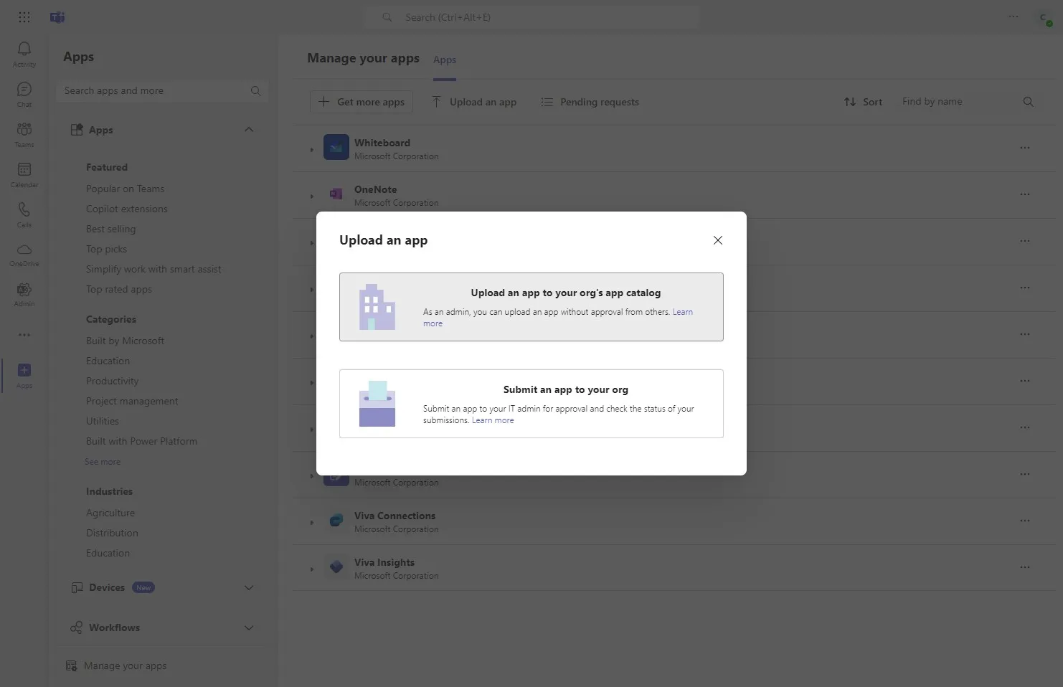1063x687 pixels.
Task: Open the Sort options
Action: 863,102
